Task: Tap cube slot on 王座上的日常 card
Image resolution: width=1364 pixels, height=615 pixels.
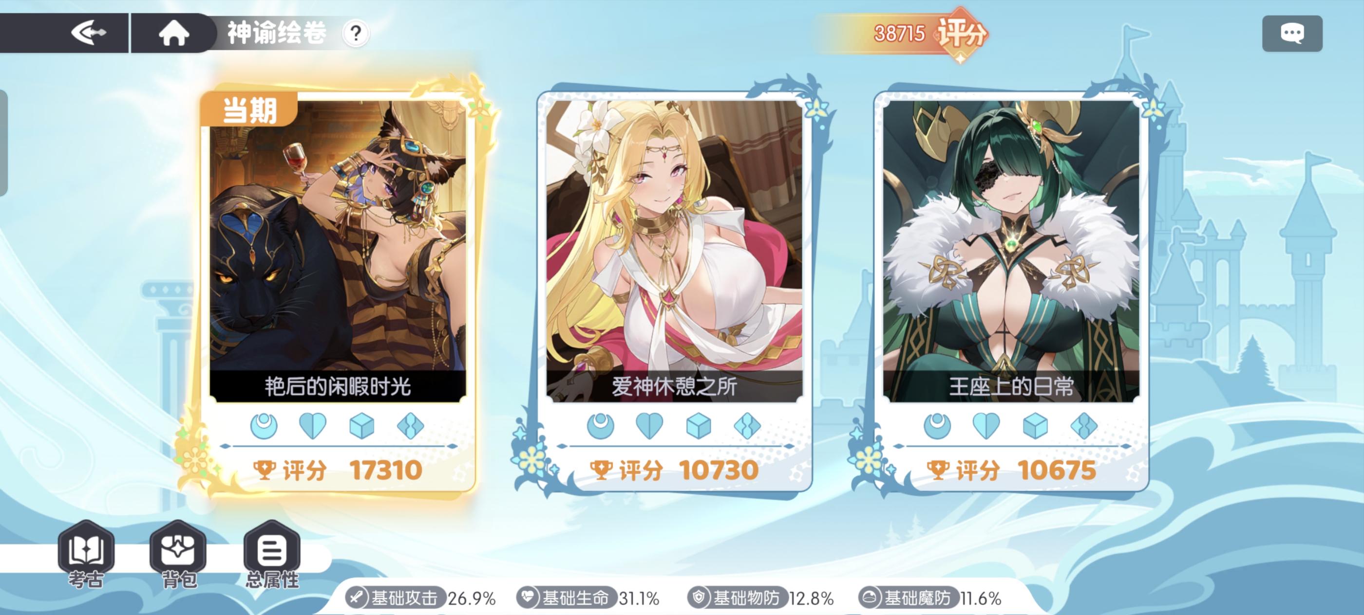Action: pos(1035,426)
